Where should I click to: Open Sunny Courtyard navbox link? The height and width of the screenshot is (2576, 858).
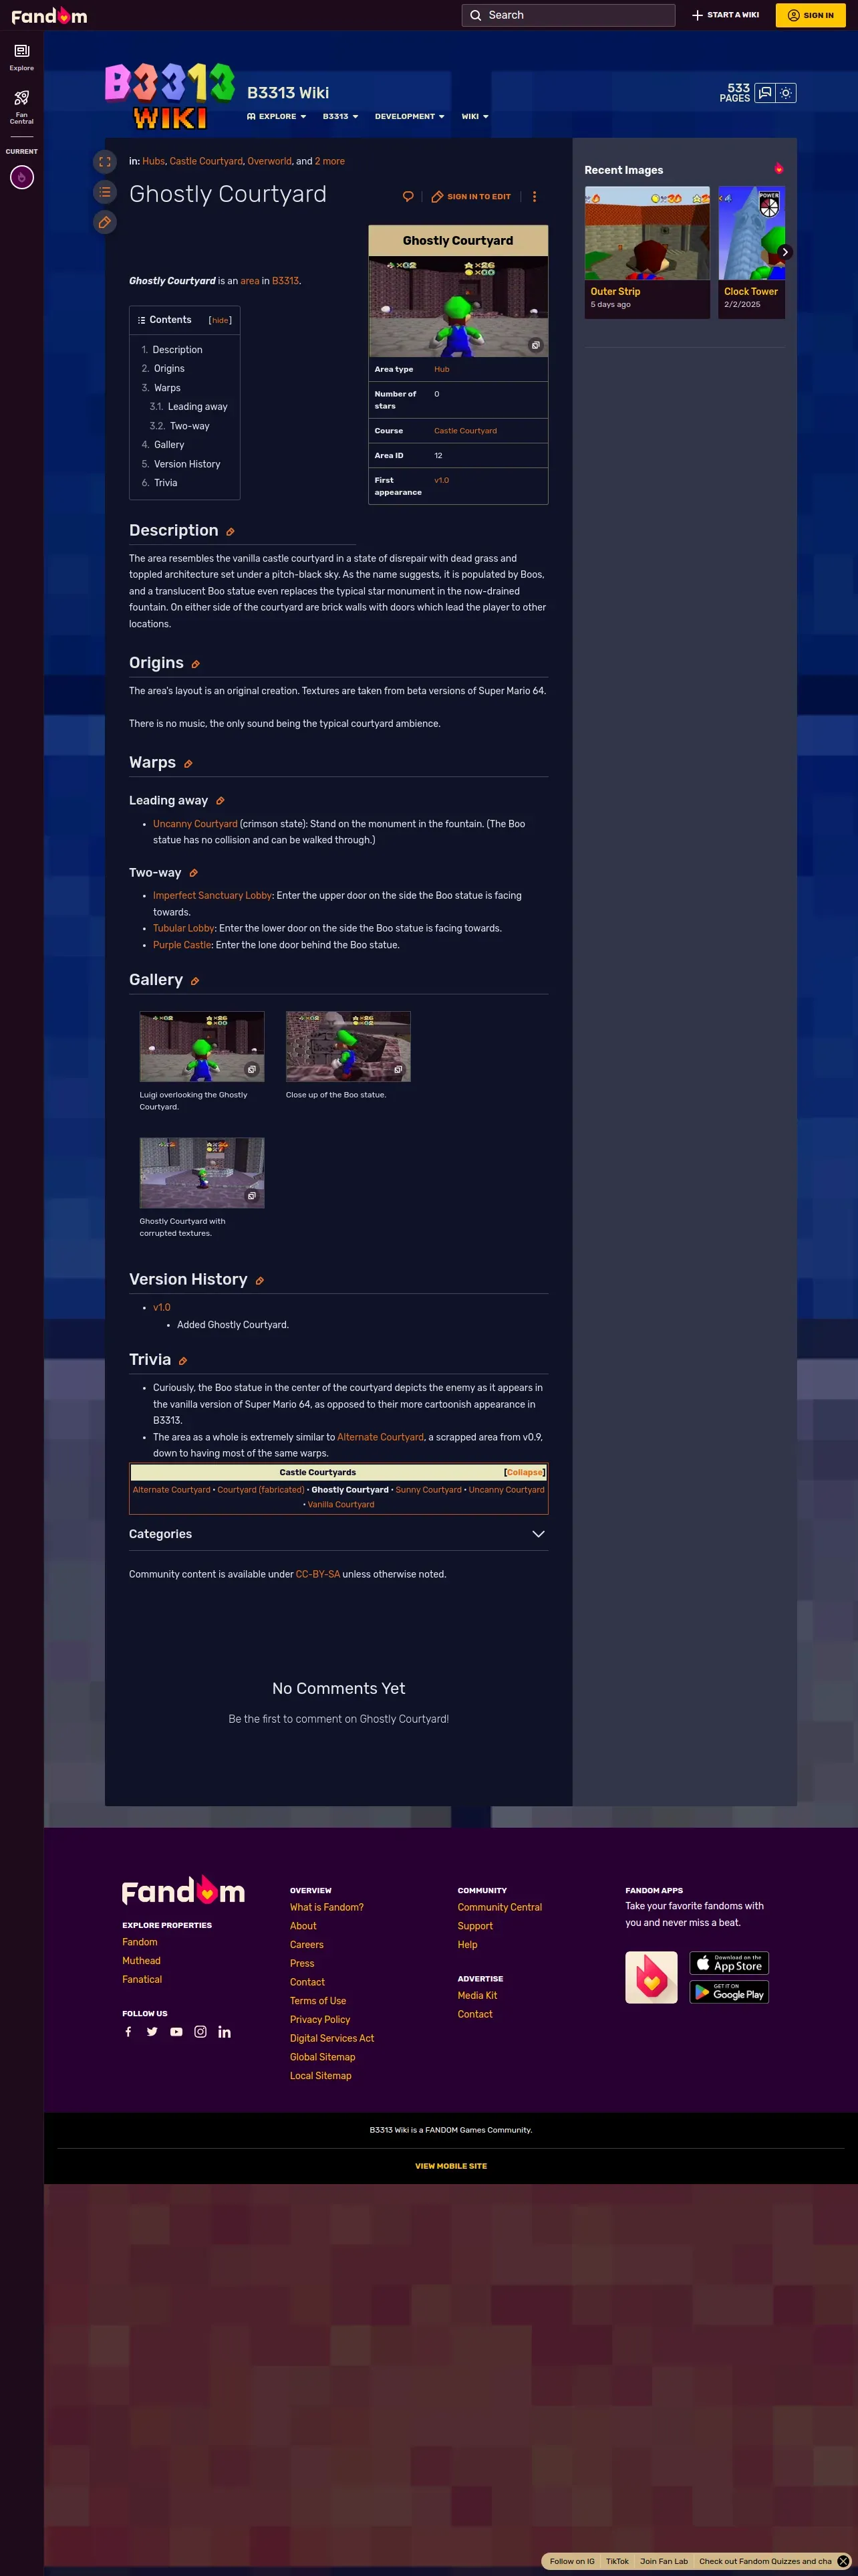tap(428, 1490)
